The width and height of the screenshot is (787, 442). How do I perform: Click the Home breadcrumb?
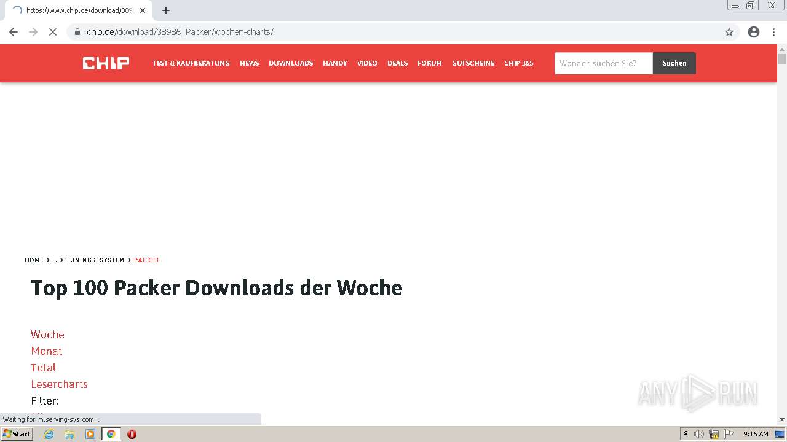tap(34, 260)
